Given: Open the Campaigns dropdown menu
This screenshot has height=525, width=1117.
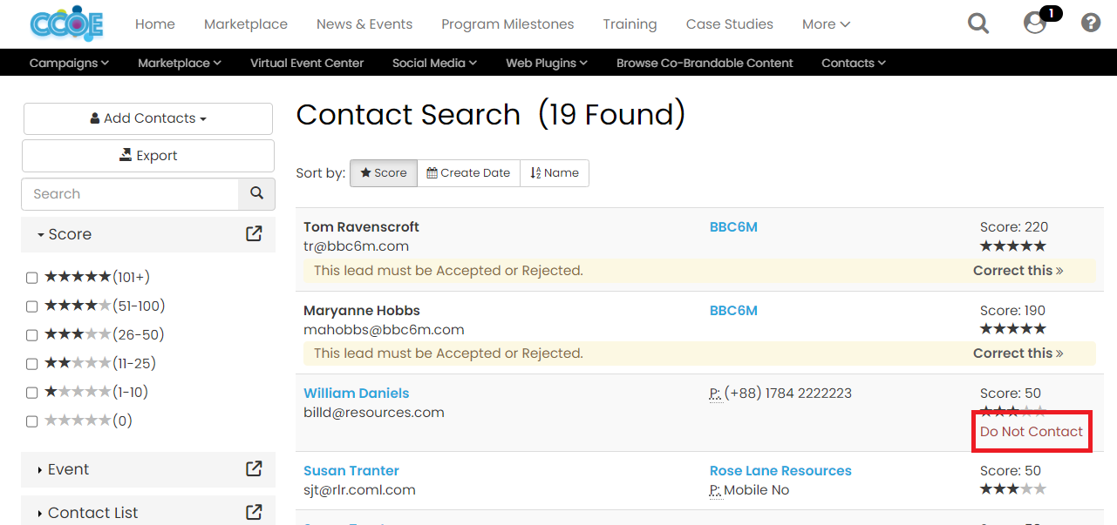Looking at the screenshot, I should point(69,63).
